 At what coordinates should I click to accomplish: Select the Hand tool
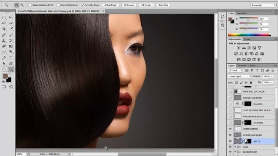[x=4, y=70]
